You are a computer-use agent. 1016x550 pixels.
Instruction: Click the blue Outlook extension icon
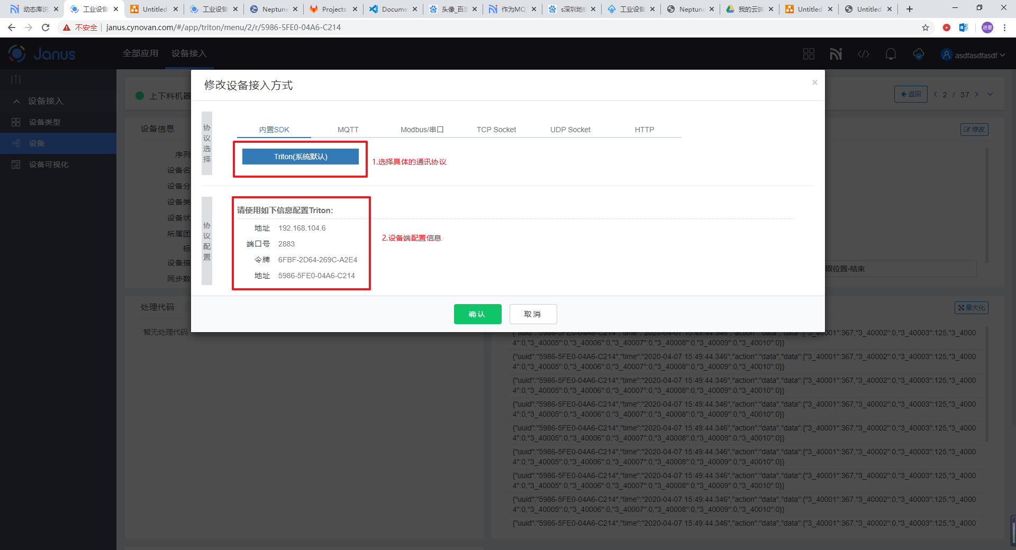964,27
